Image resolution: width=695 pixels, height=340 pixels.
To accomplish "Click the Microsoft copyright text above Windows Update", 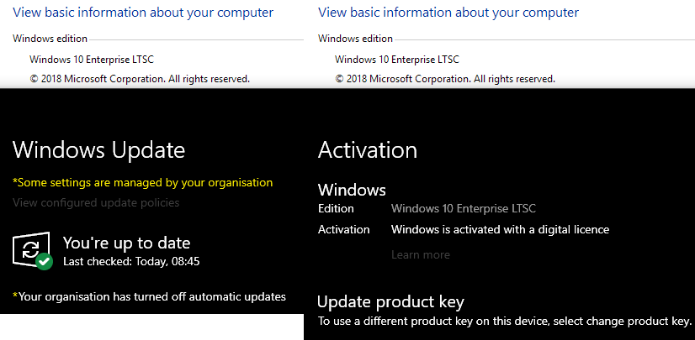I will [140, 78].
